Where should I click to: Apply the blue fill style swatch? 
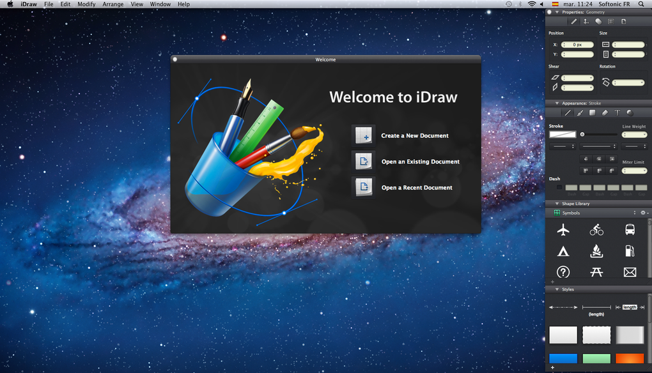tap(563, 358)
